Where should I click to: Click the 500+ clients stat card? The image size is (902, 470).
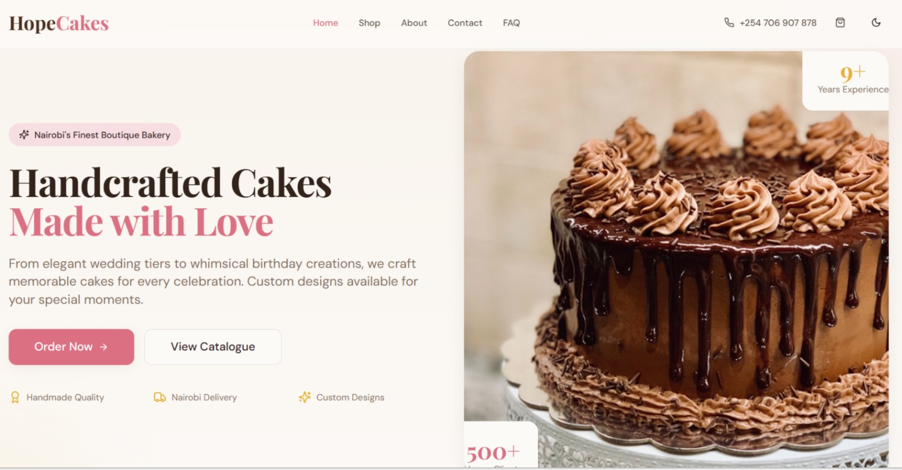click(501, 446)
